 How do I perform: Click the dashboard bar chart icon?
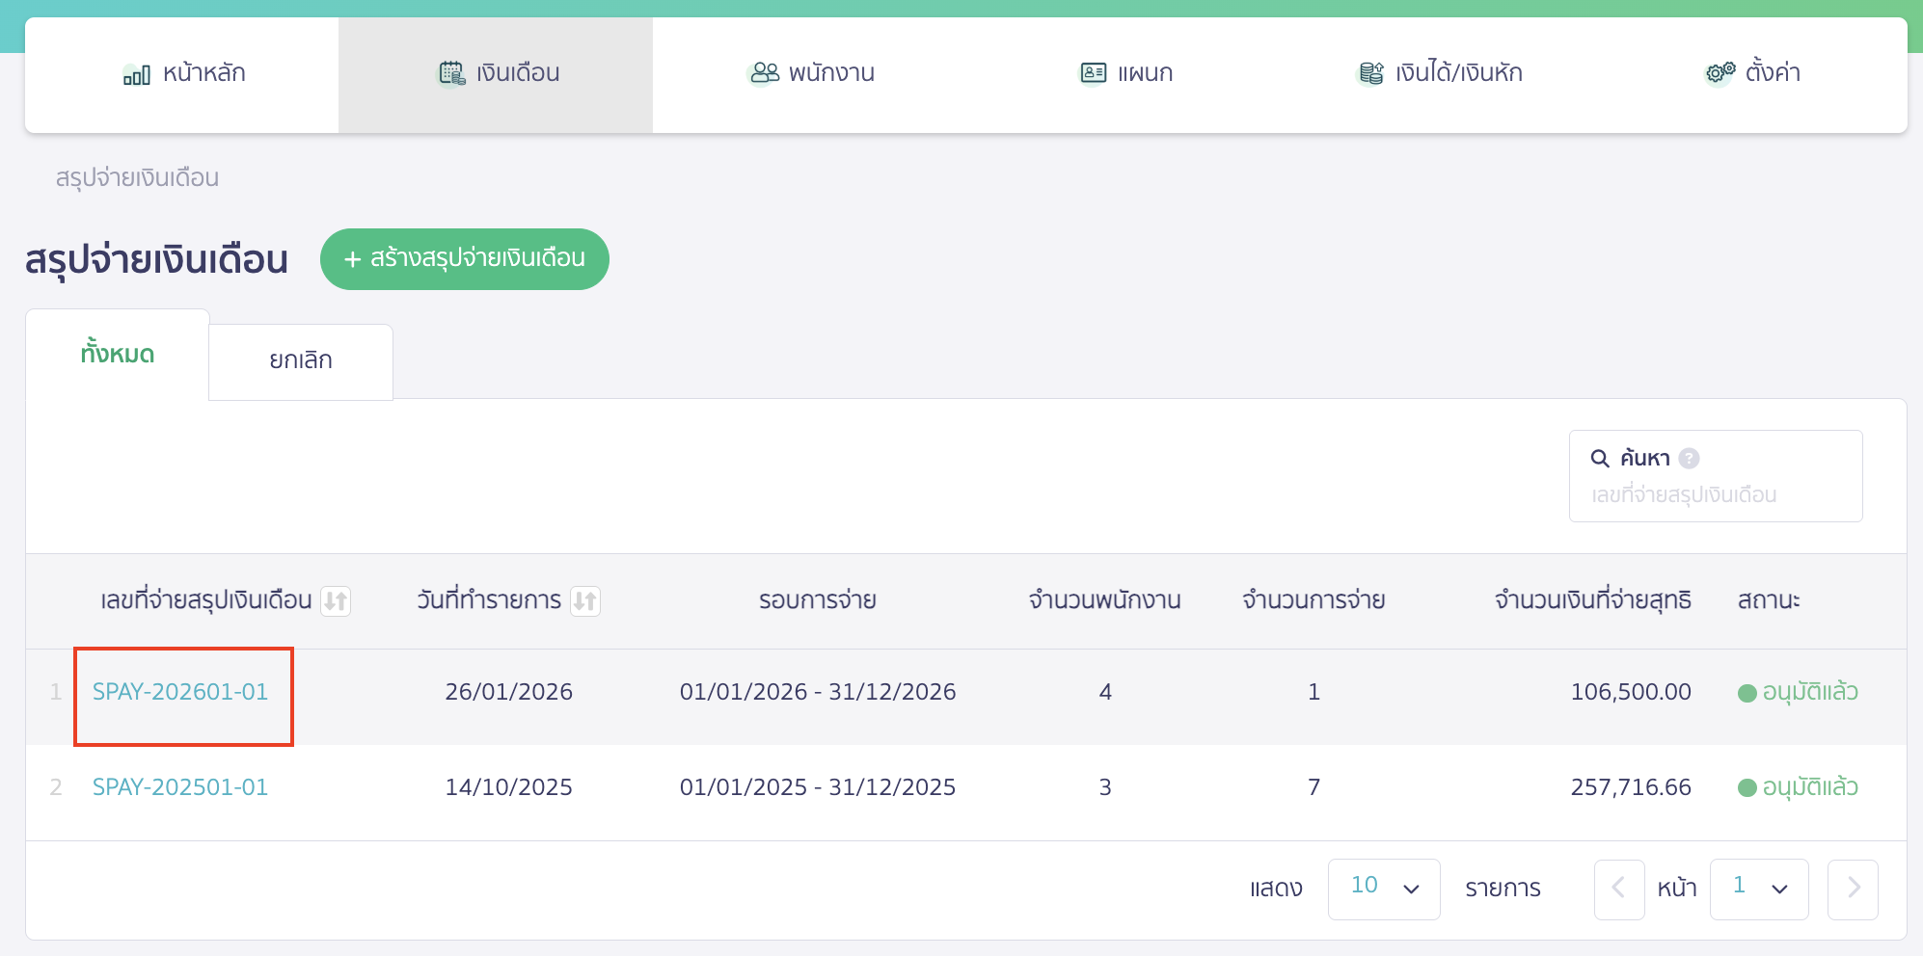pos(136,74)
